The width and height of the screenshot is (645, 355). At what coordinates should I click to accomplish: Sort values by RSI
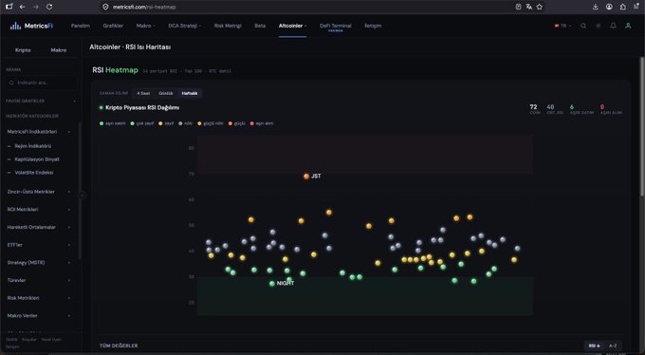(x=595, y=346)
